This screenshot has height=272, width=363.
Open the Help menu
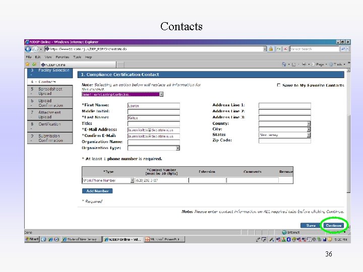[88, 57]
